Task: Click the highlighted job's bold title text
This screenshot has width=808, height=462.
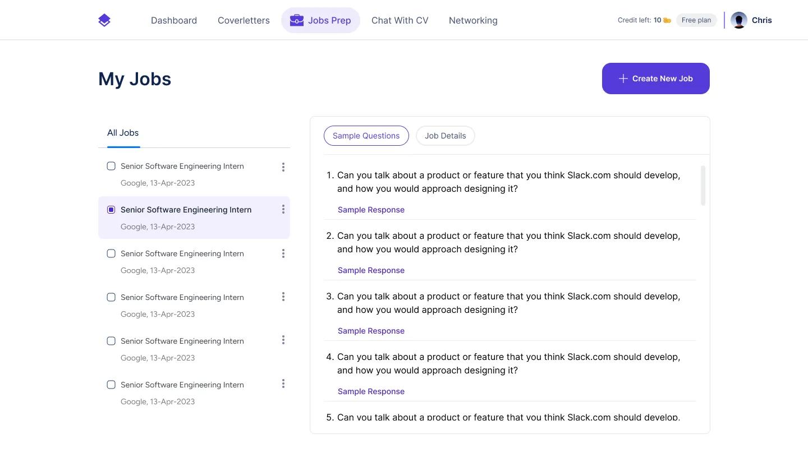Action: point(186,210)
